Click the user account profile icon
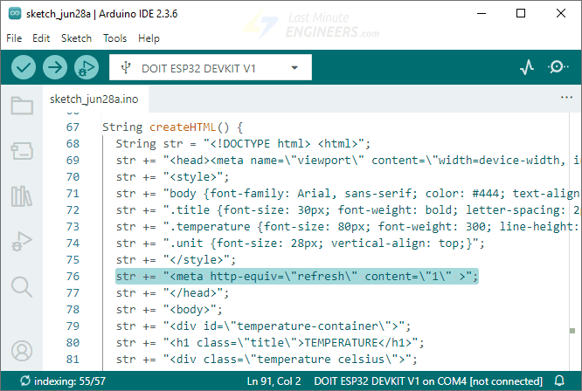582x391 pixels. [x=22, y=351]
